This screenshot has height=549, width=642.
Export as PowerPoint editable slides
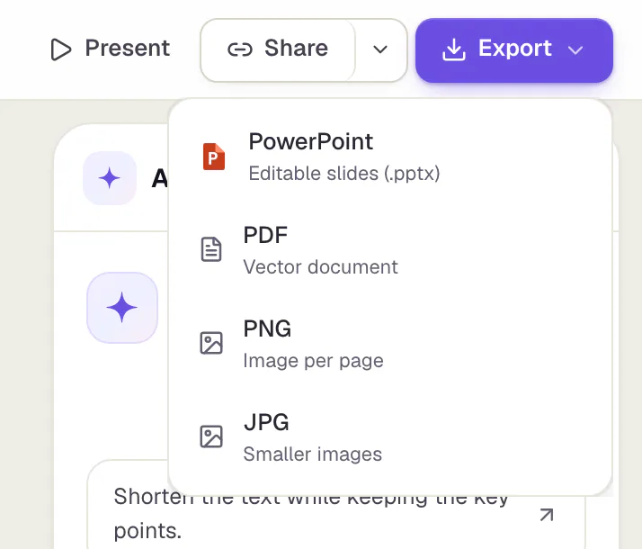[390, 157]
